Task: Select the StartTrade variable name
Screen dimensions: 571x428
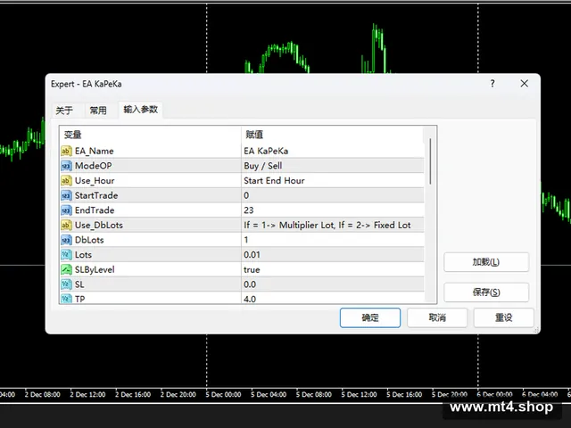Action: (x=96, y=195)
